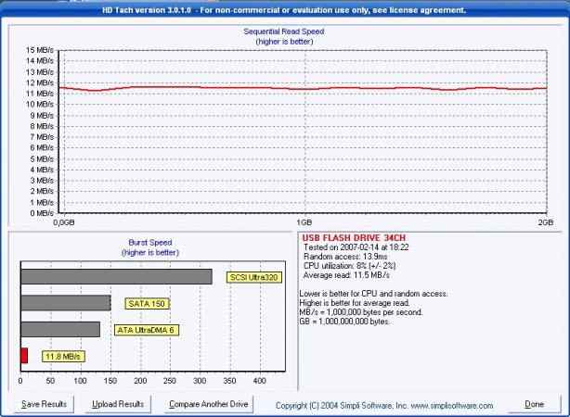
Task: Click the gray SATA 150 bar
Action: 66,303
